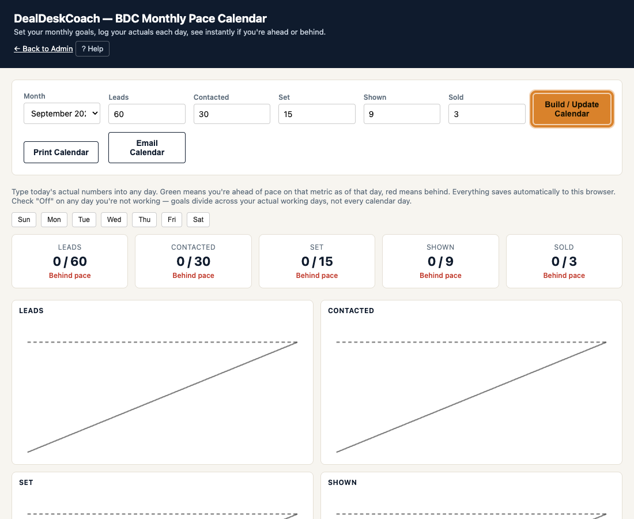Click the CONTACTED pace chart

point(471,382)
